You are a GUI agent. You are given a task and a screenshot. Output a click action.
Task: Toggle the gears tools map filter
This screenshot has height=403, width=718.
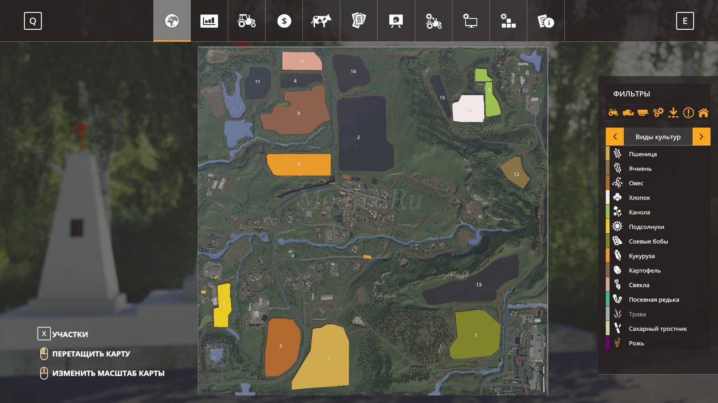658,112
